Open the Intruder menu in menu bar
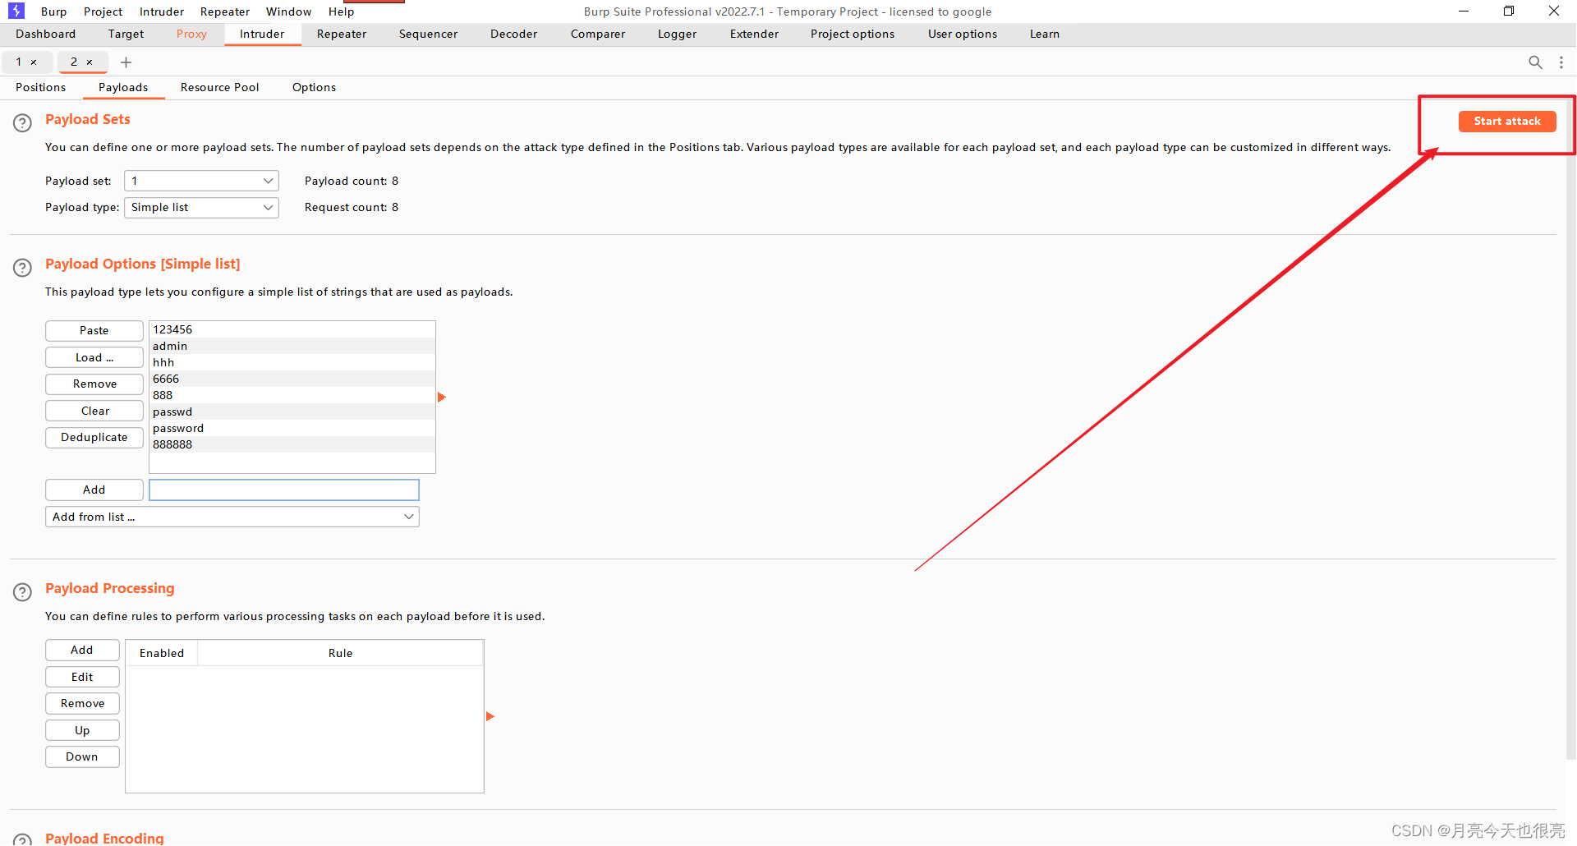 pos(162,11)
